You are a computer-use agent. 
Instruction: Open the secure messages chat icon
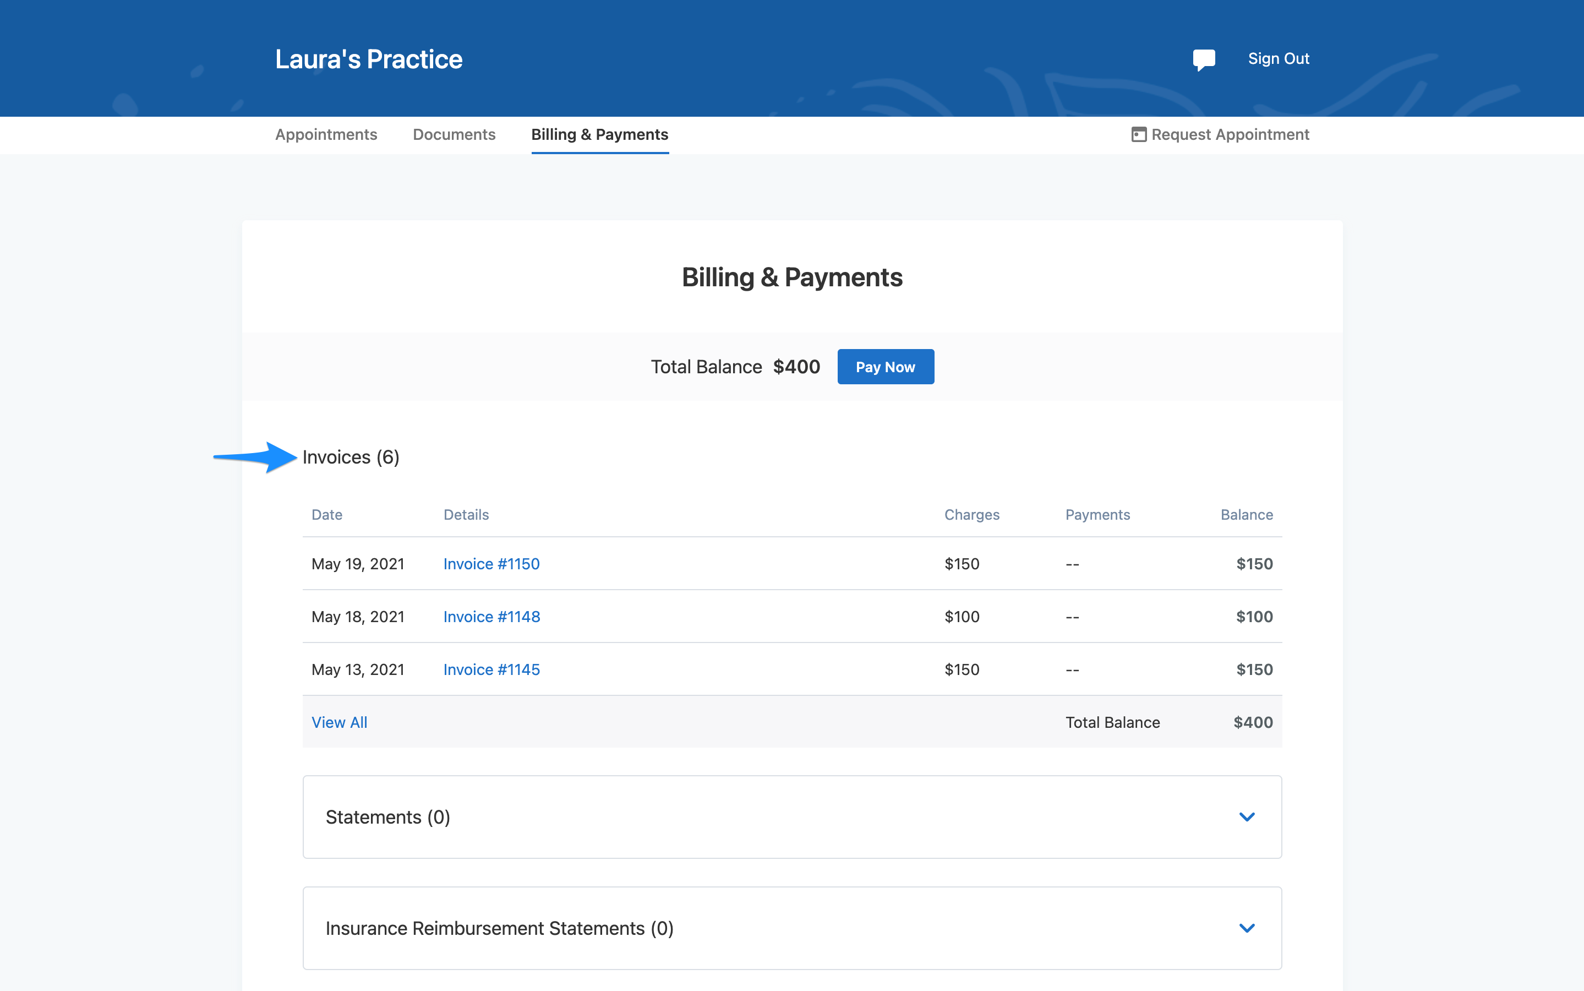1205,59
